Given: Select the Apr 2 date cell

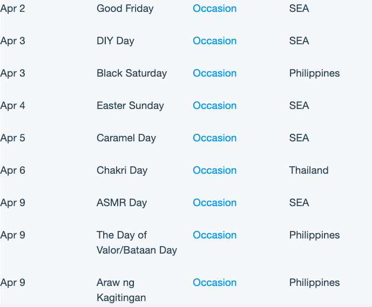Looking at the screenshot, I should (x=12, y=9).
